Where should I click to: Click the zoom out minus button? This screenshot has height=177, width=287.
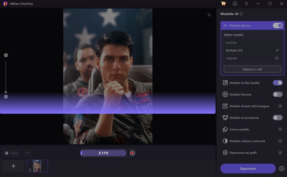[x=6, y=97]
